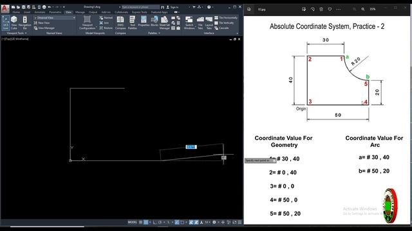Screen dimensions: 412x231
Task: Expand the Palettes panel
Action: [154, 33]
